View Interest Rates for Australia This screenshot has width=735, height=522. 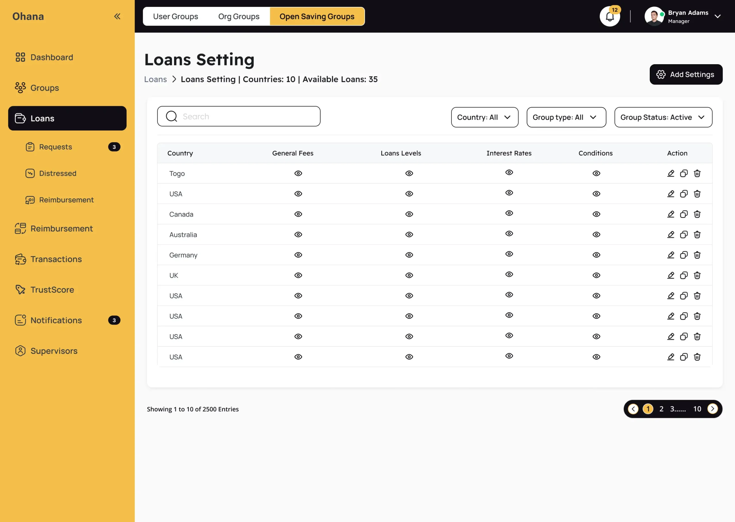point(509,234)
